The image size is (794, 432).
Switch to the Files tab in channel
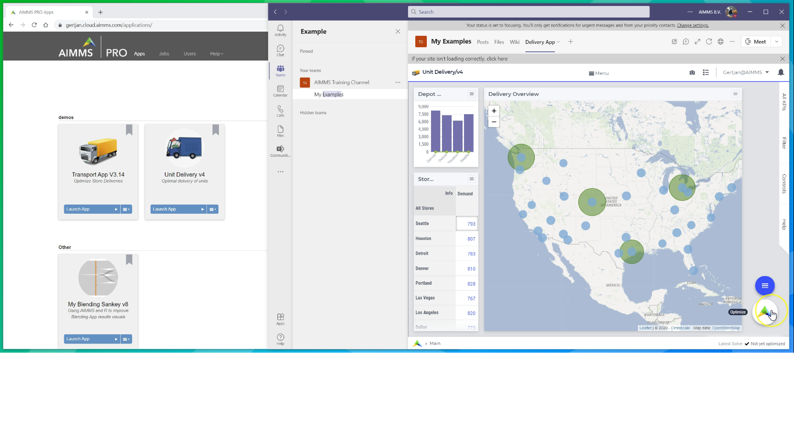click(499, 42)
